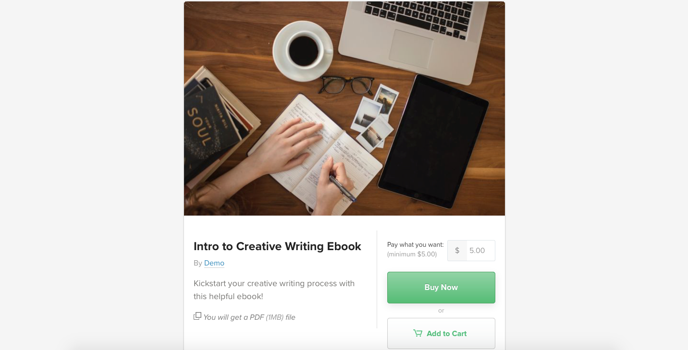This screenshot has width=688, height=350.
Task: Click the Kickstart description paragraph
Action: point(274,290)
